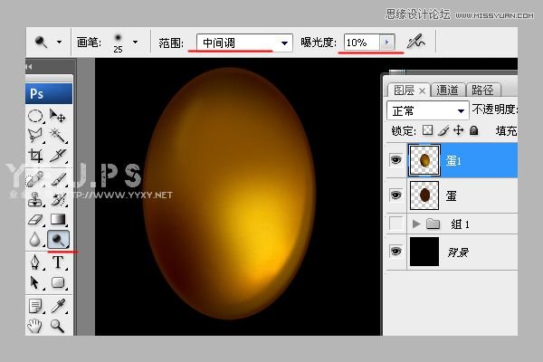Toggle lock position
The height and width of the screenshot is (362, 543).
(459, 130)
